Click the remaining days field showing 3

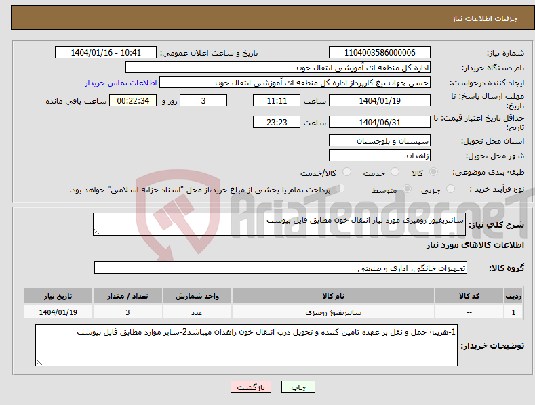tap(203, 100)
